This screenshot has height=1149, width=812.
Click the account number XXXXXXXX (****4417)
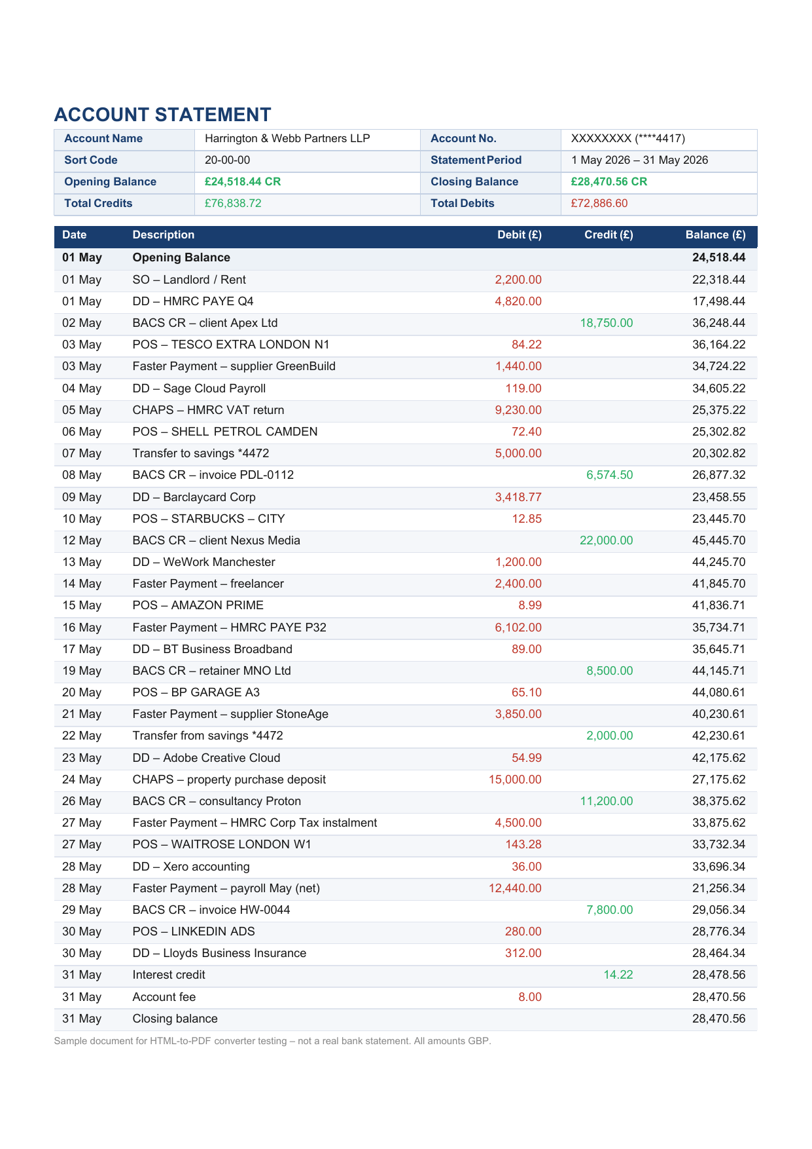(628, 138)
